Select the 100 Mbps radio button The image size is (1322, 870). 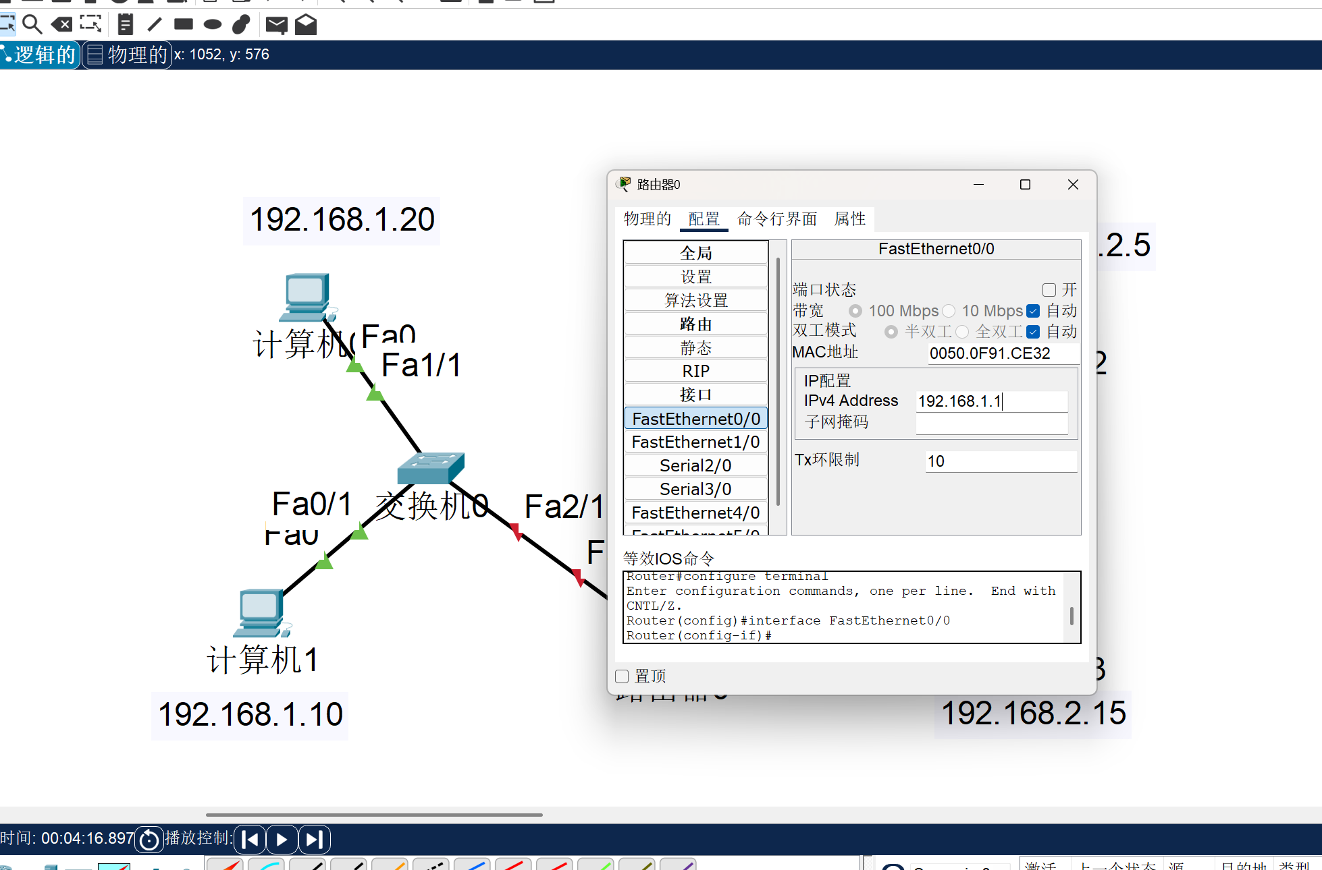tap(855, 311)
